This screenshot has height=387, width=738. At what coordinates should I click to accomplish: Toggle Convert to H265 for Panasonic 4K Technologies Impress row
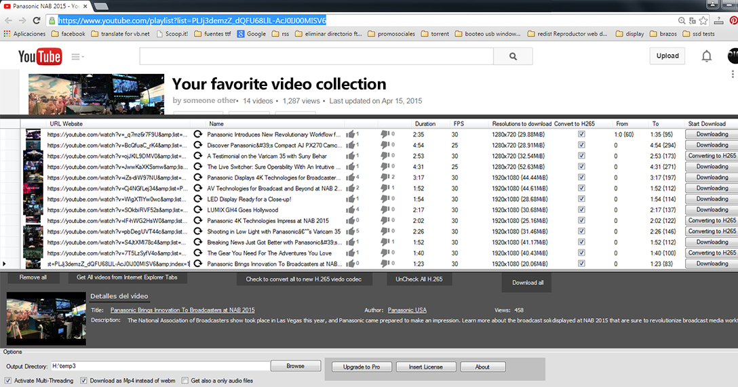pos(581,220)
